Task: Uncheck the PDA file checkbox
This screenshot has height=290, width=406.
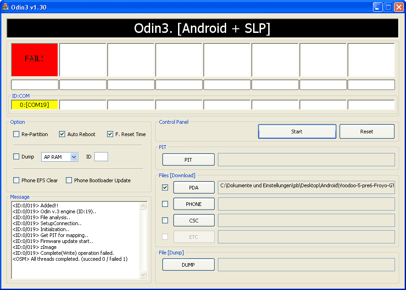Action: coord(165,188)
